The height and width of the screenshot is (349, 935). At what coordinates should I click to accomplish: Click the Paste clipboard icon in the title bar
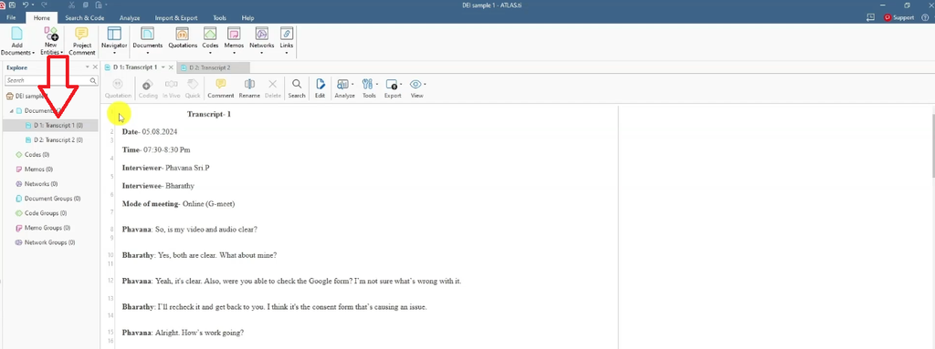(x=98, y=5)
